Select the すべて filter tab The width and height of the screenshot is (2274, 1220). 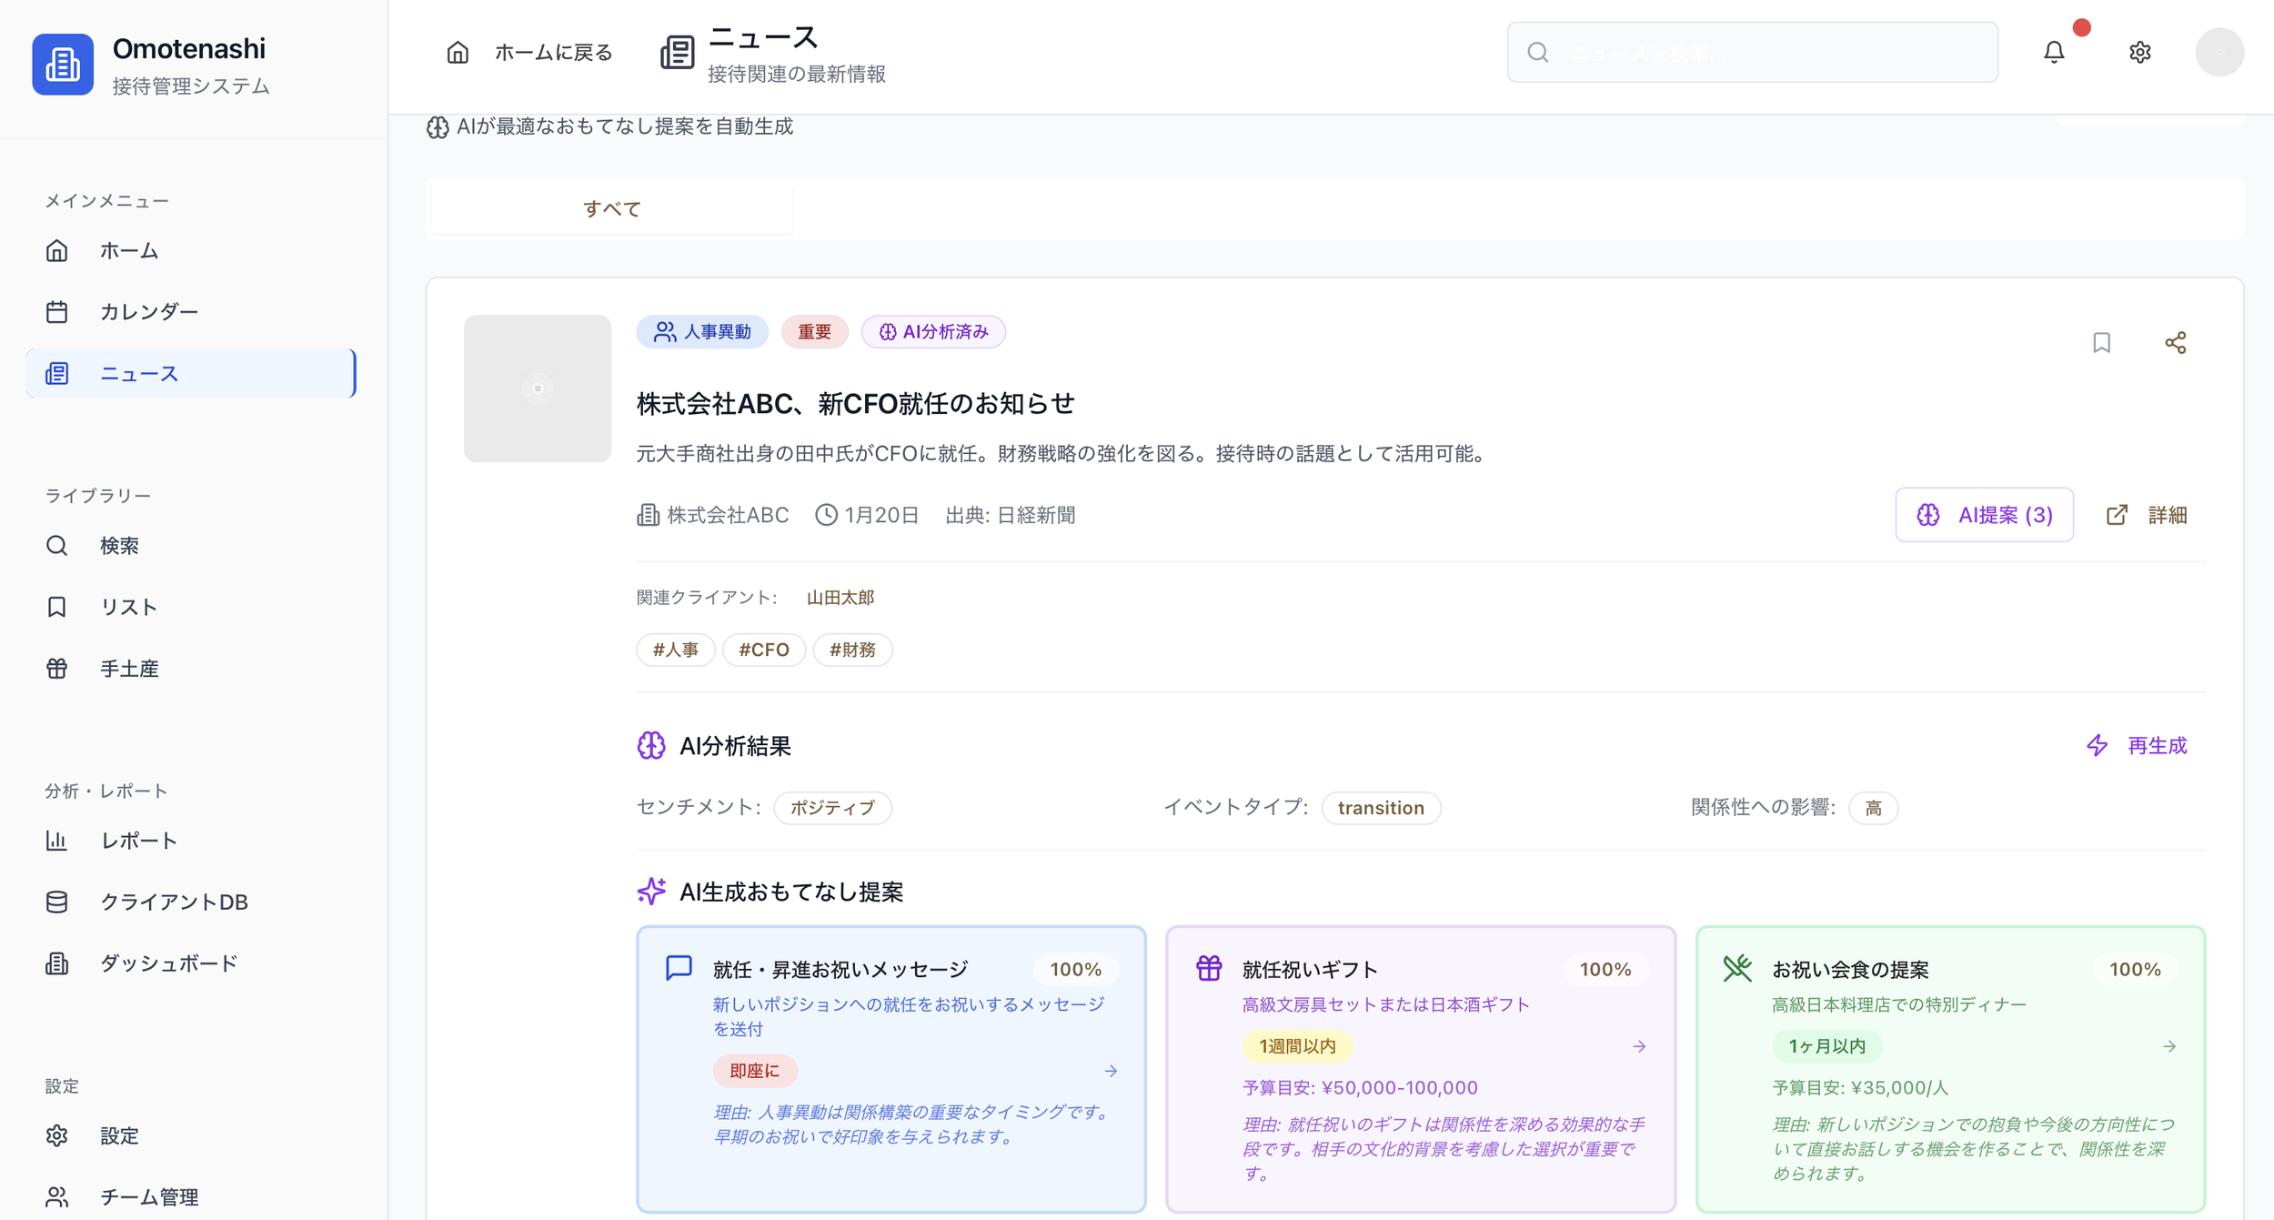click(611, 208)
